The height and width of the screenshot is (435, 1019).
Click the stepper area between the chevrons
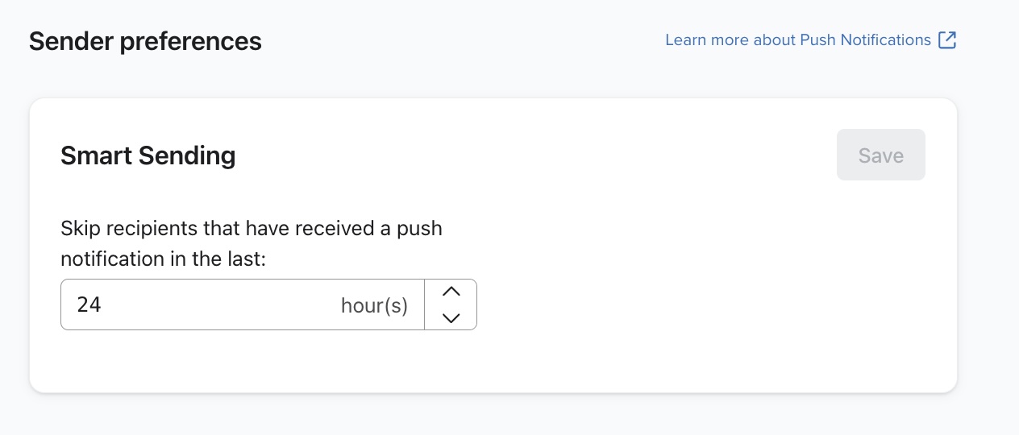(x=451, y=304)
